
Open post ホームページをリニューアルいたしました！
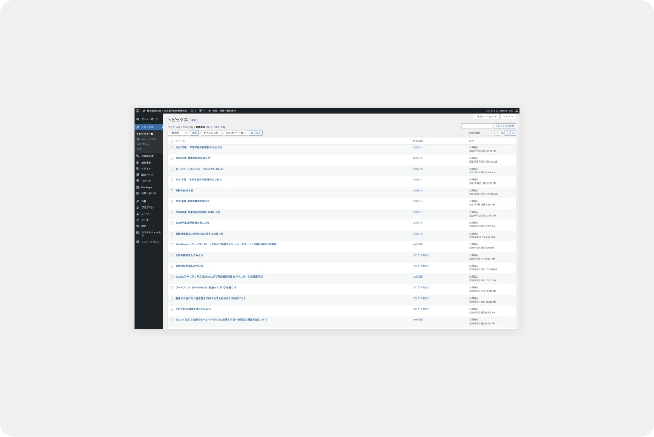pos(200,169)
